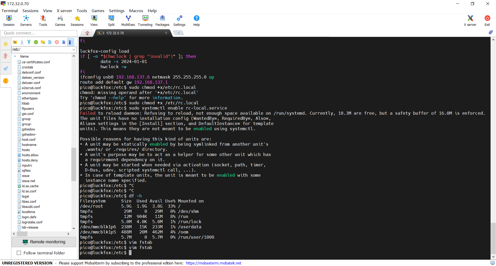Enable MultiExec mode icon
Viewport: 496px width, 266px height.
[x=128, y=21]
